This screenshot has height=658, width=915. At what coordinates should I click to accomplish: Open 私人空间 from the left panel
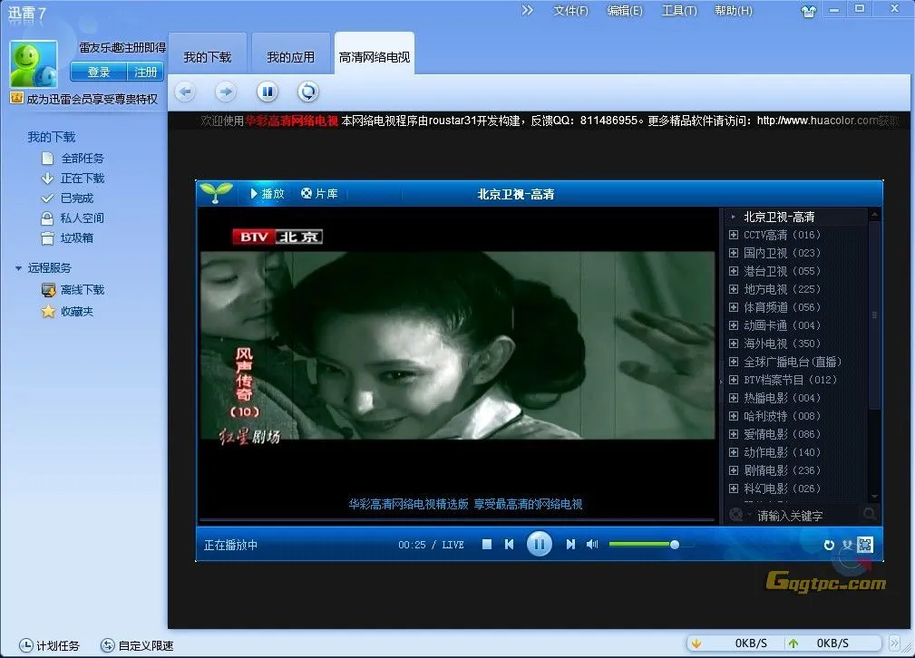coord(75,218)
